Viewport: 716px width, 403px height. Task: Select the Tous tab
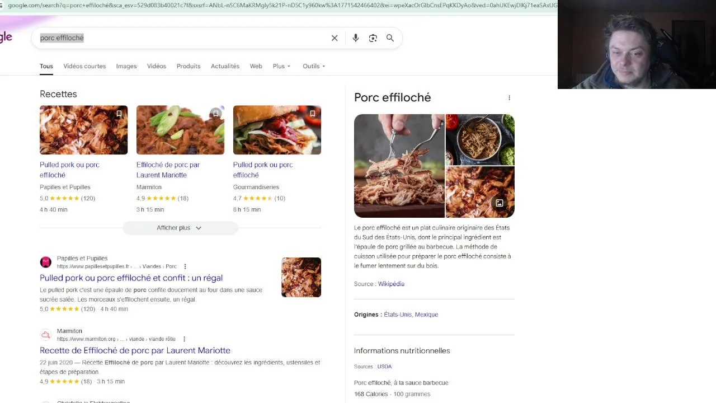[46, 66]
